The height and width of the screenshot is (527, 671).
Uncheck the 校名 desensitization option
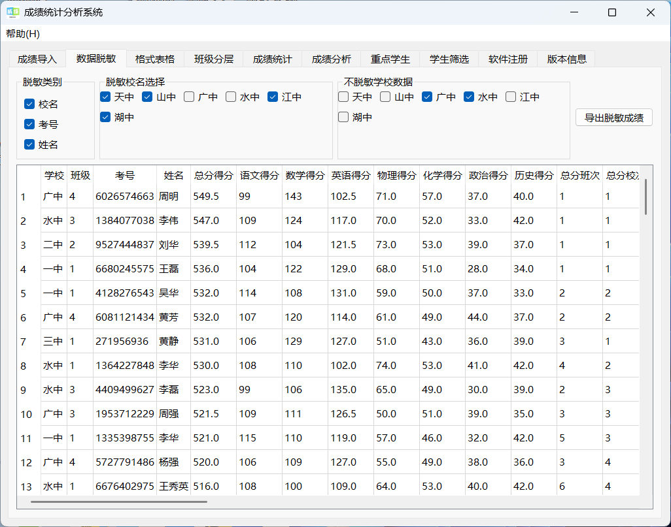29,103
